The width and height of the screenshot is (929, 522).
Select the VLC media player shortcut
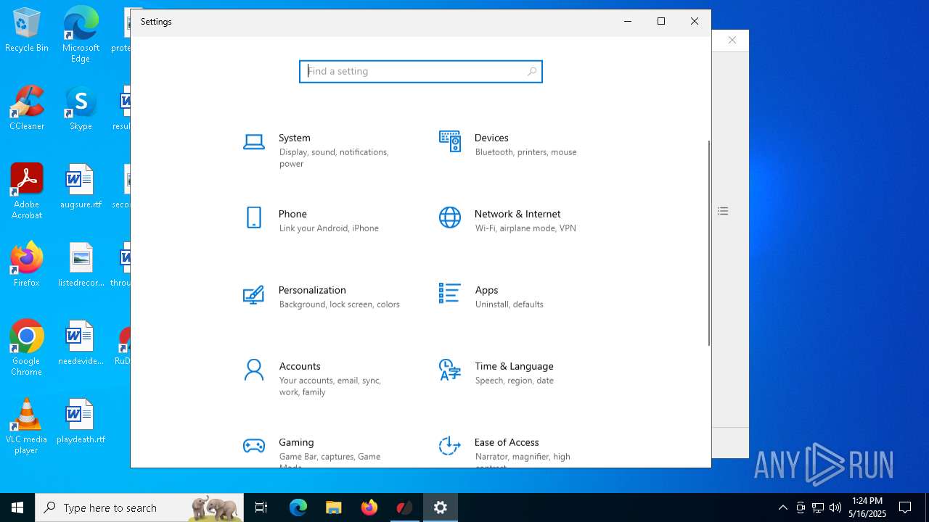(x=27, y=426)
